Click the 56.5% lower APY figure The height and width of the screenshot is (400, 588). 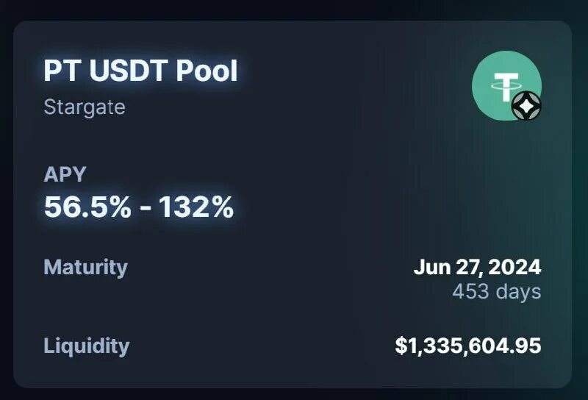[x=87, y=208]
